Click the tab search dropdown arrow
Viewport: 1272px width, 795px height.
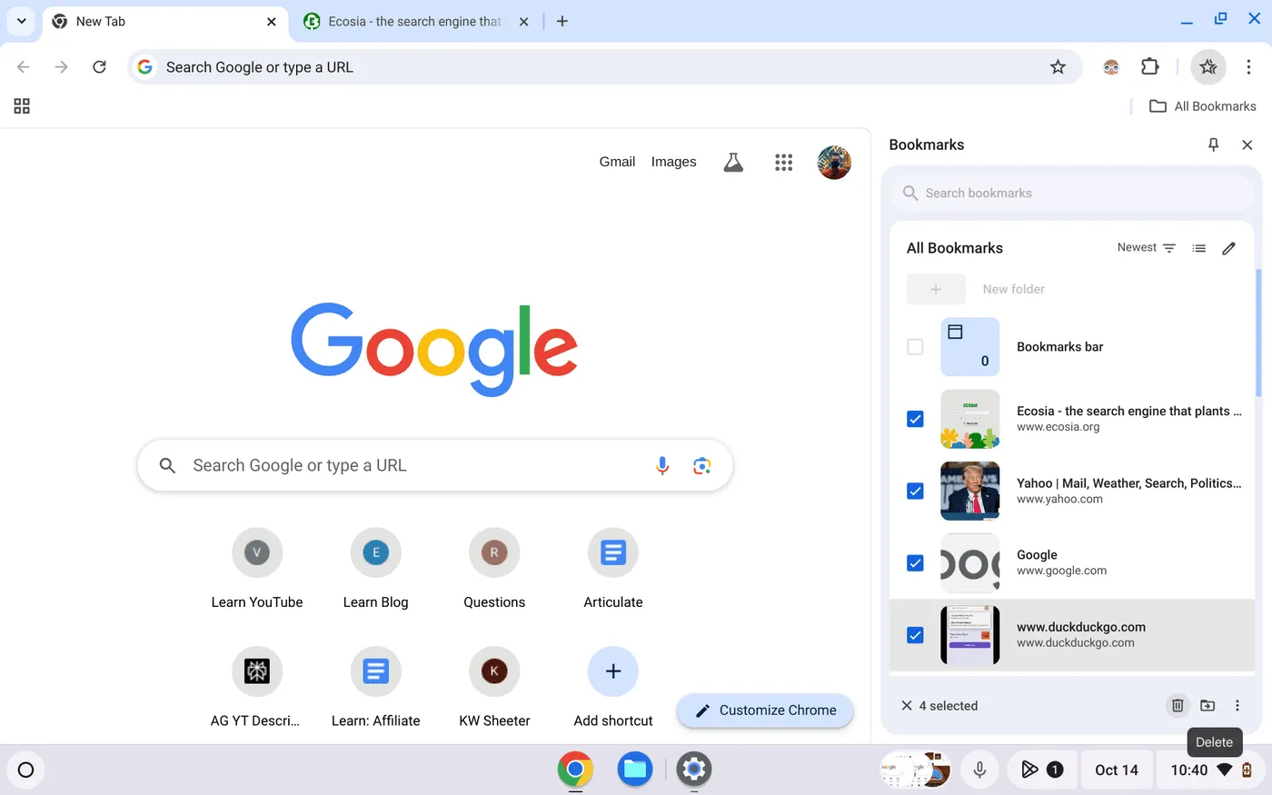[x=21, y=21]
